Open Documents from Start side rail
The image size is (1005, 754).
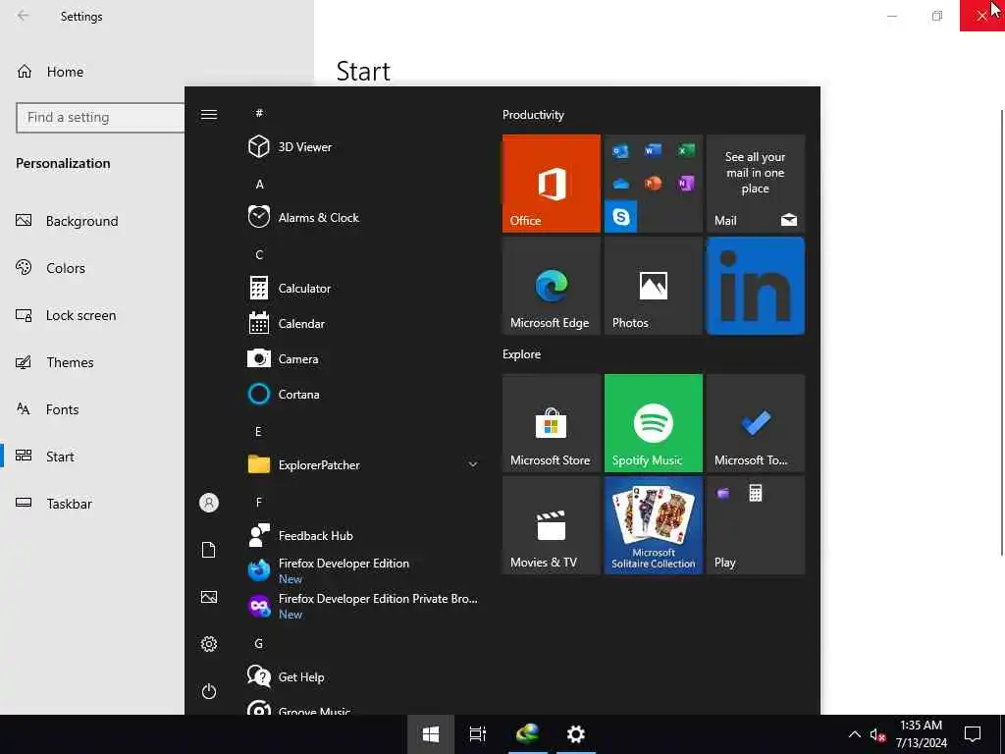tap(209, 550)
